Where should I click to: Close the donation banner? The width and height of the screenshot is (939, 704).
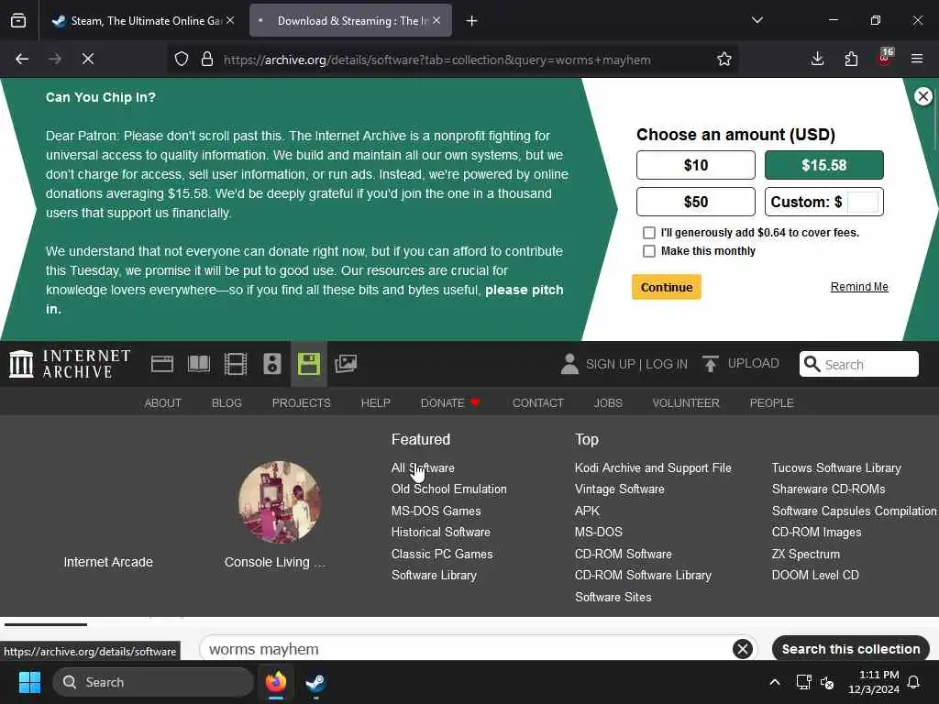pos(922,96)
